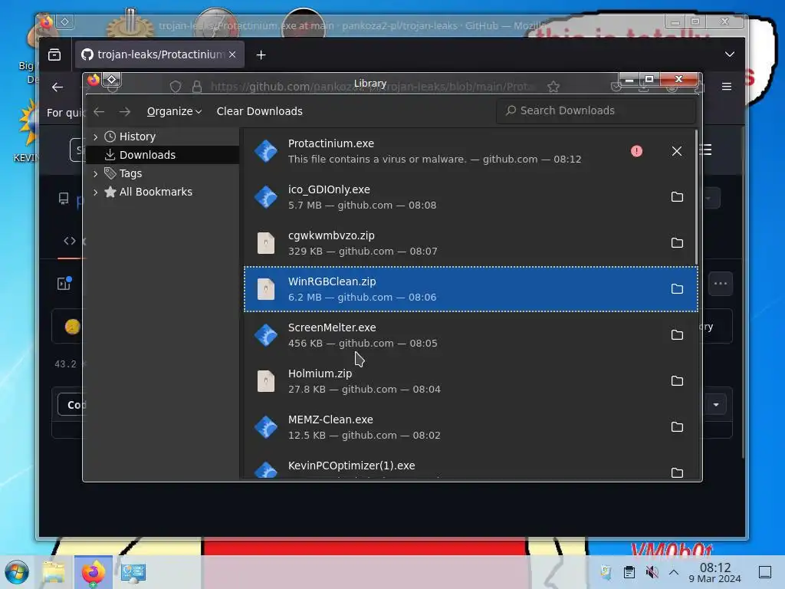Select History in the sidebar

point(137,137)
